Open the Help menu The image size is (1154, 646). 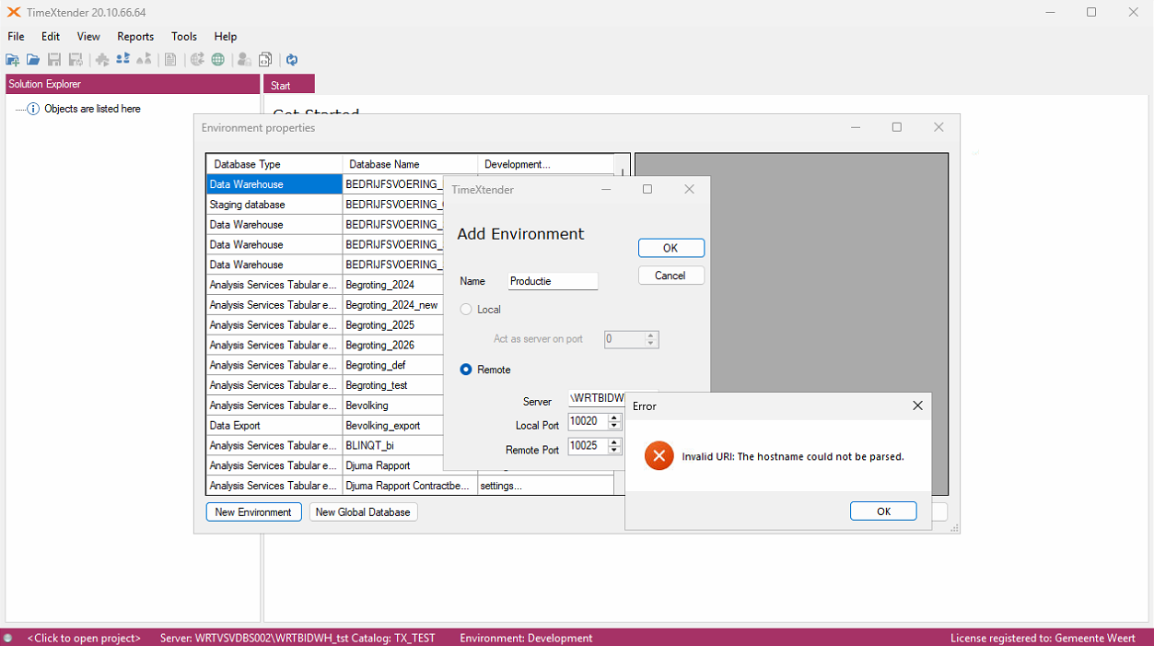(x=226, y=37)
